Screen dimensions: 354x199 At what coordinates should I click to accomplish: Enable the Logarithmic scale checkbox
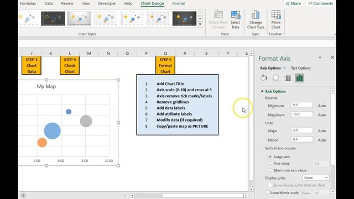tap(267, 192)
